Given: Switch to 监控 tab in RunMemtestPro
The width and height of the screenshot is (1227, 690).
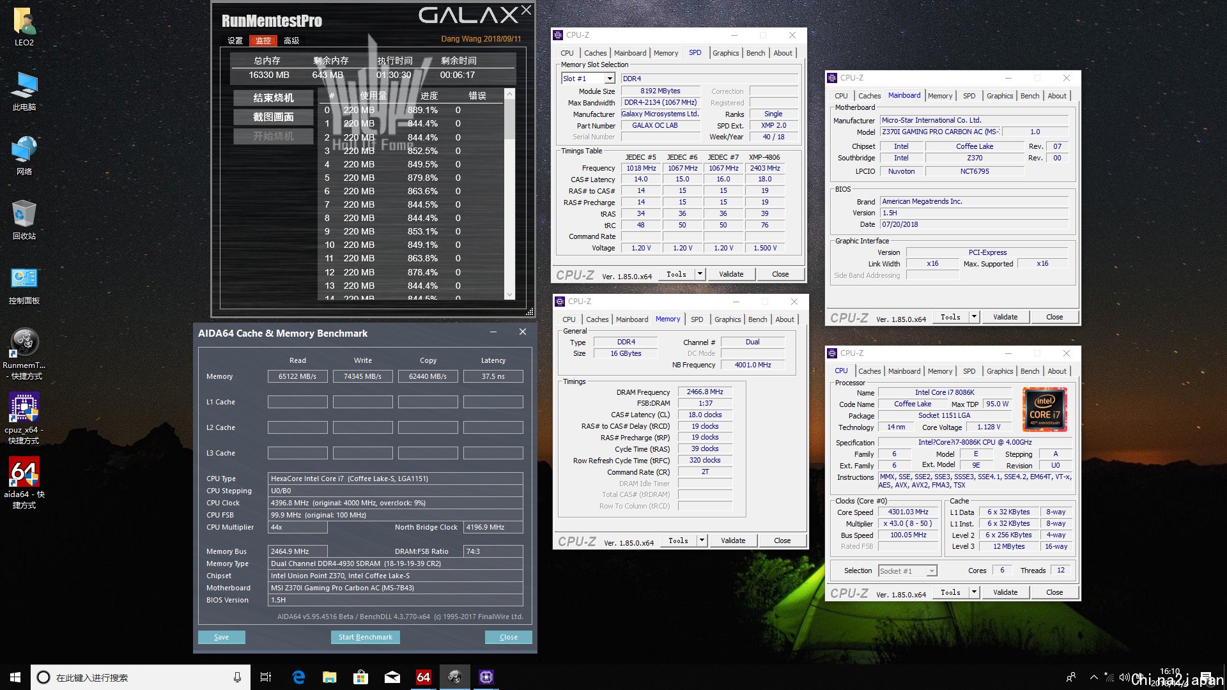Looking at the screenshot, I should [263, 41].
